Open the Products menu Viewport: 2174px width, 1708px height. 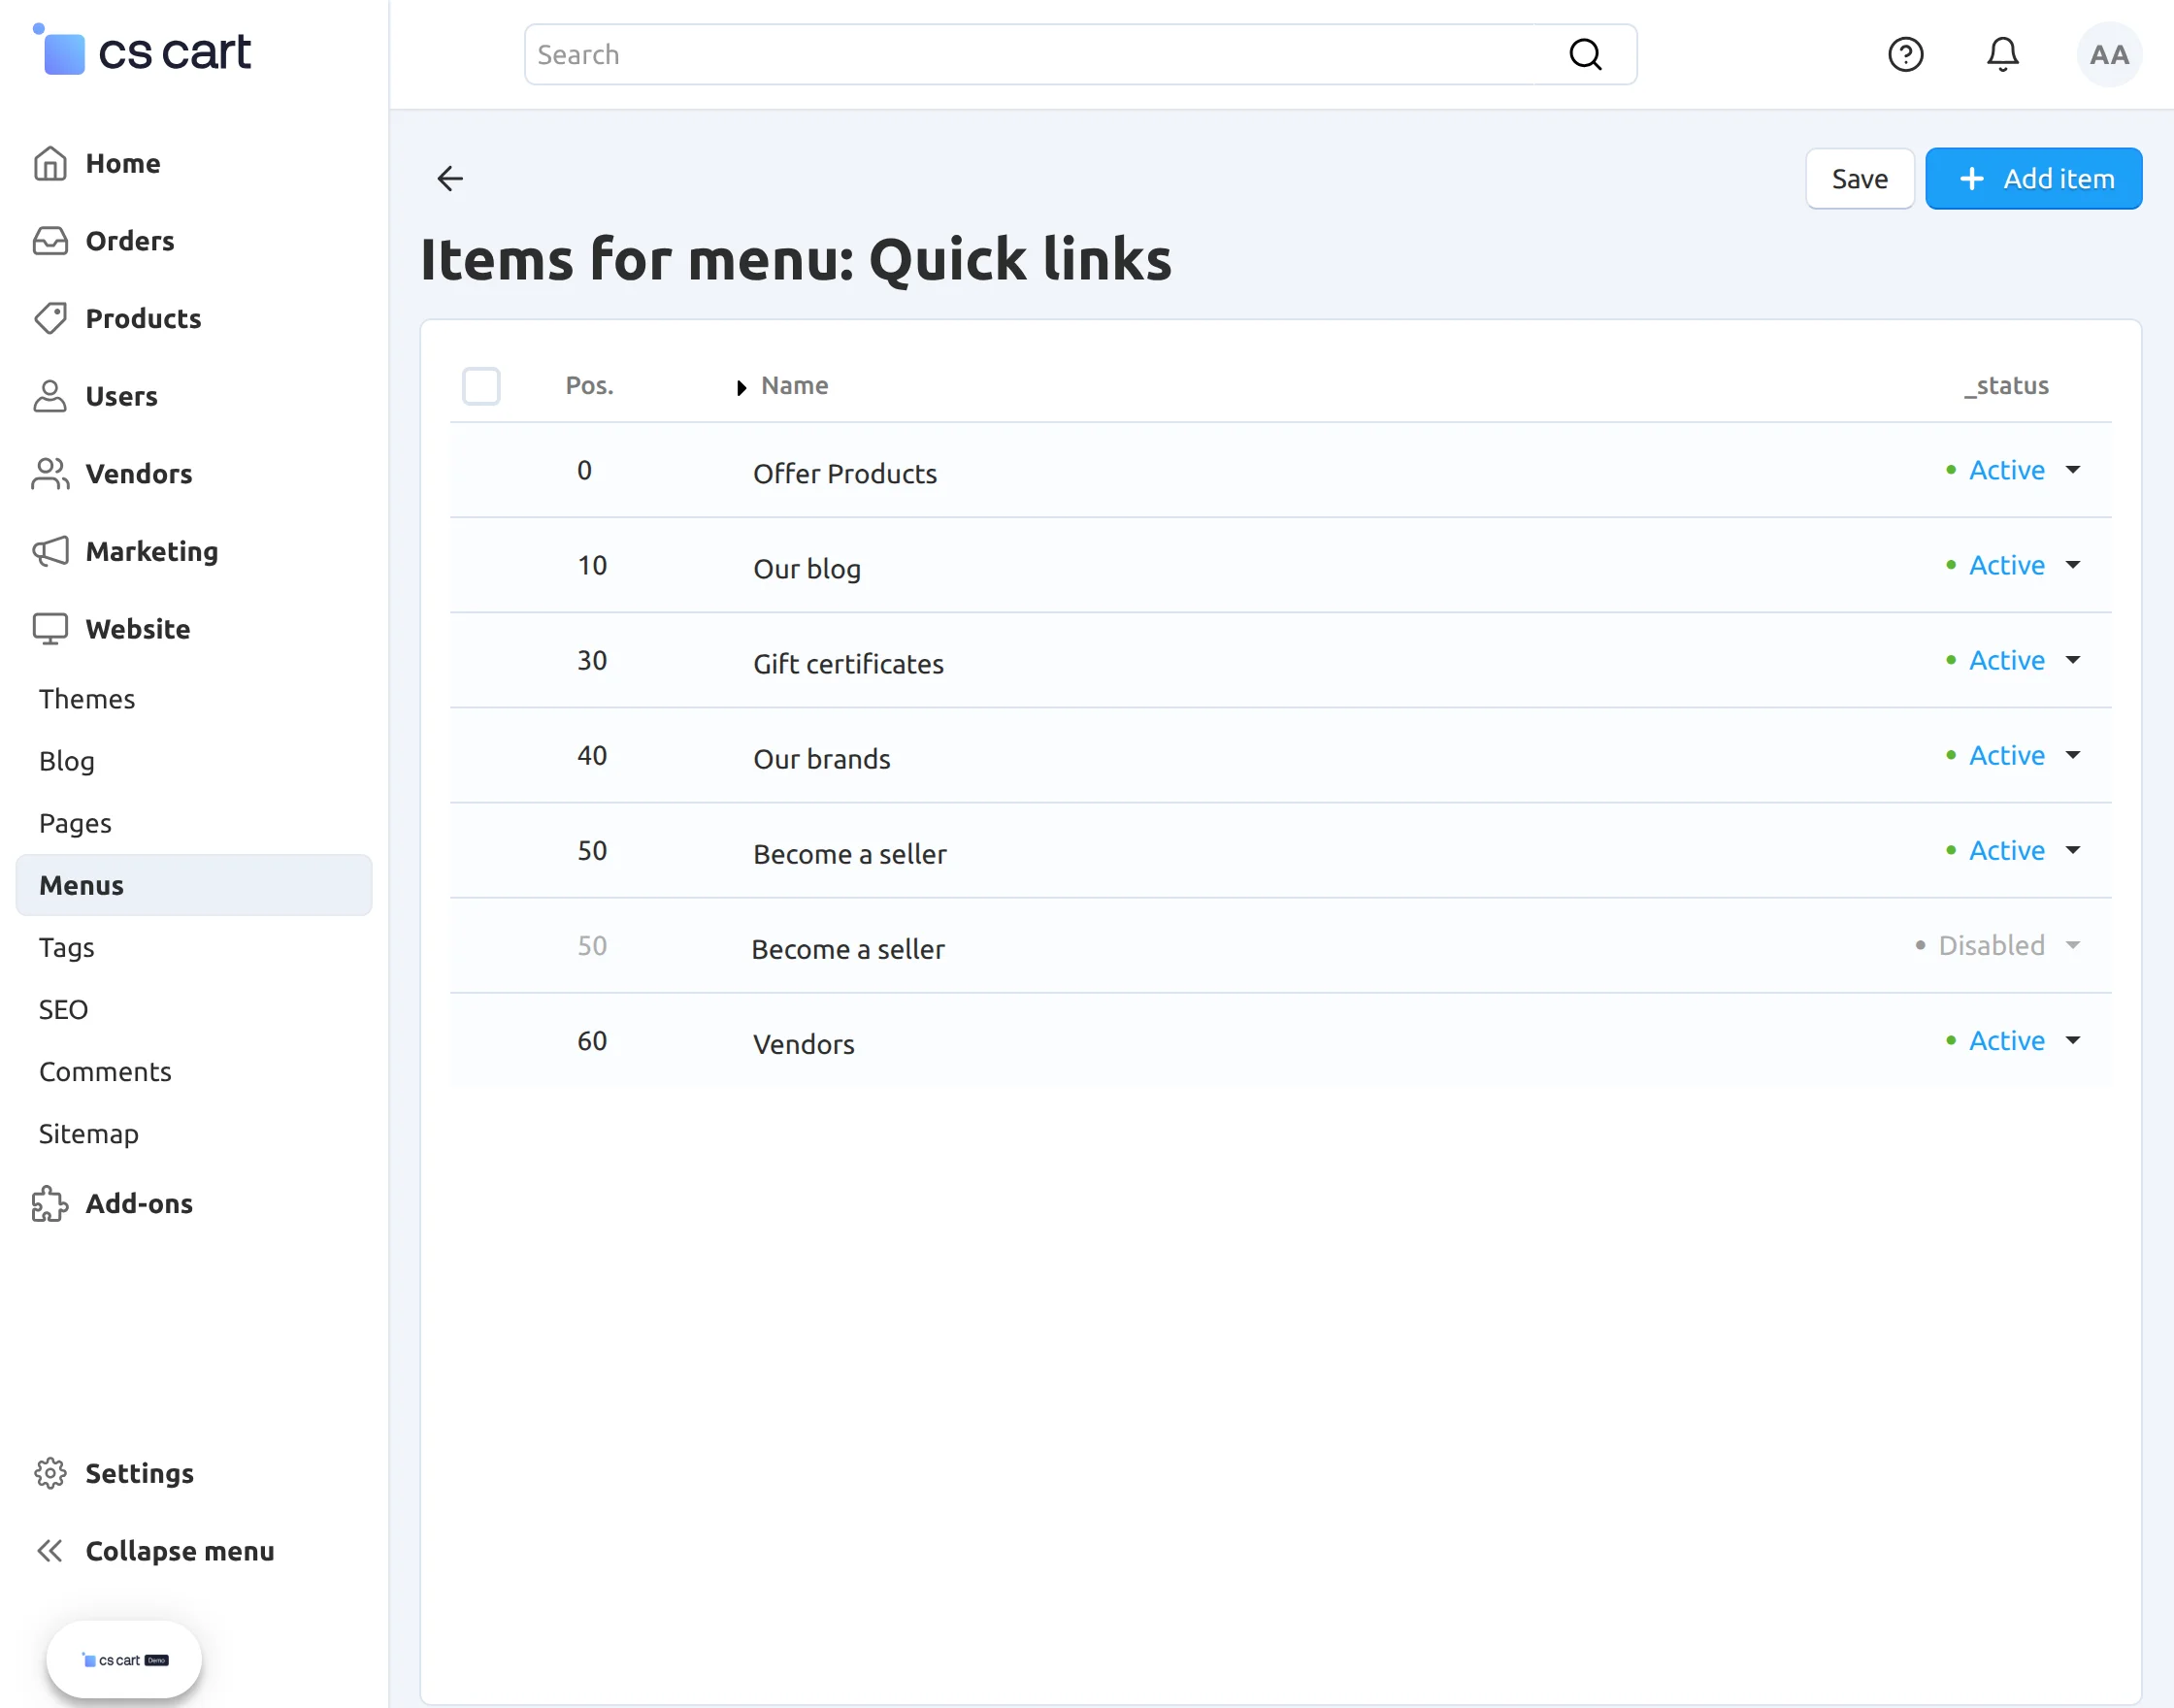pos(143,318)
